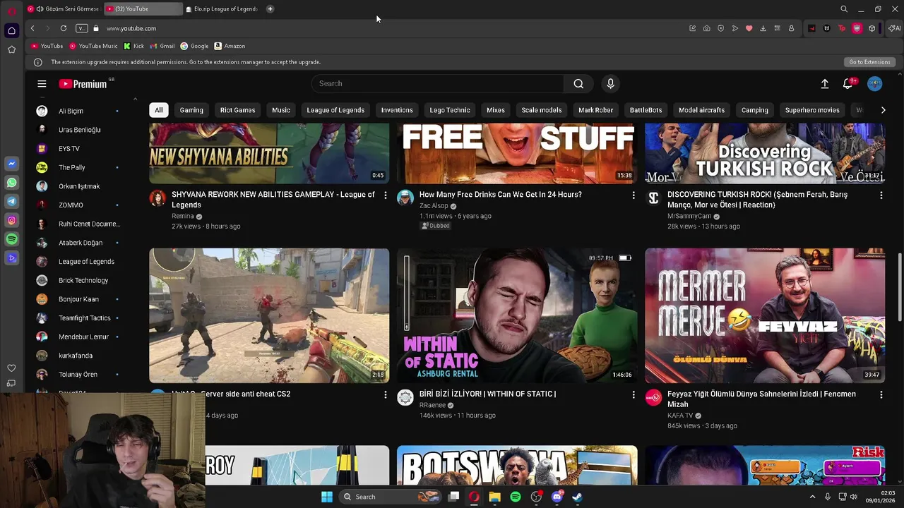Open Spotify from the Windows taskbar

(x=516, y=497)
